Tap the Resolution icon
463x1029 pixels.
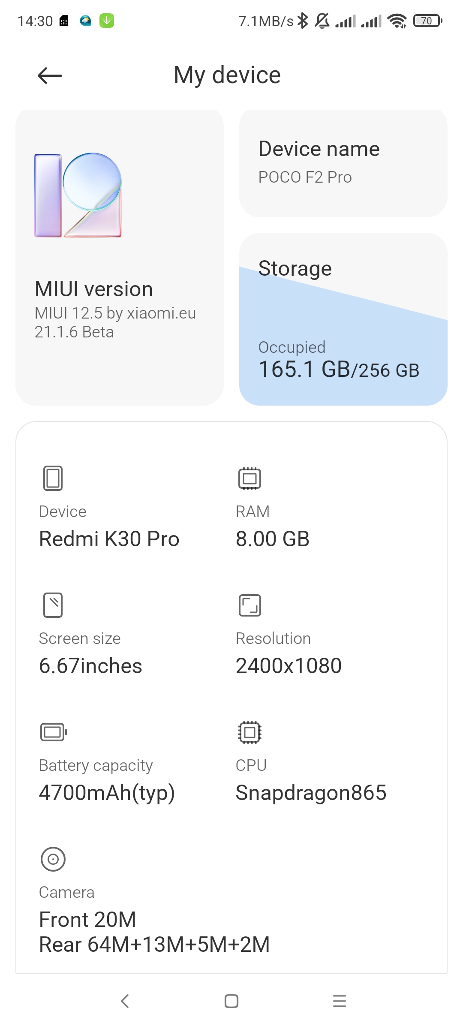pyautogui.click(x=250, y=605)
